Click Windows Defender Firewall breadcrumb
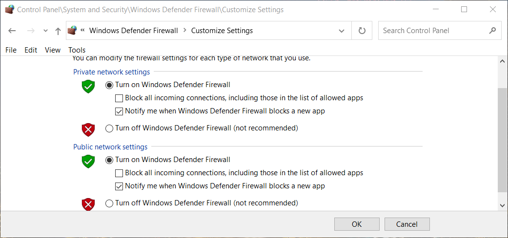Screen dimensions: 508x238 click(x=134, y=31)
